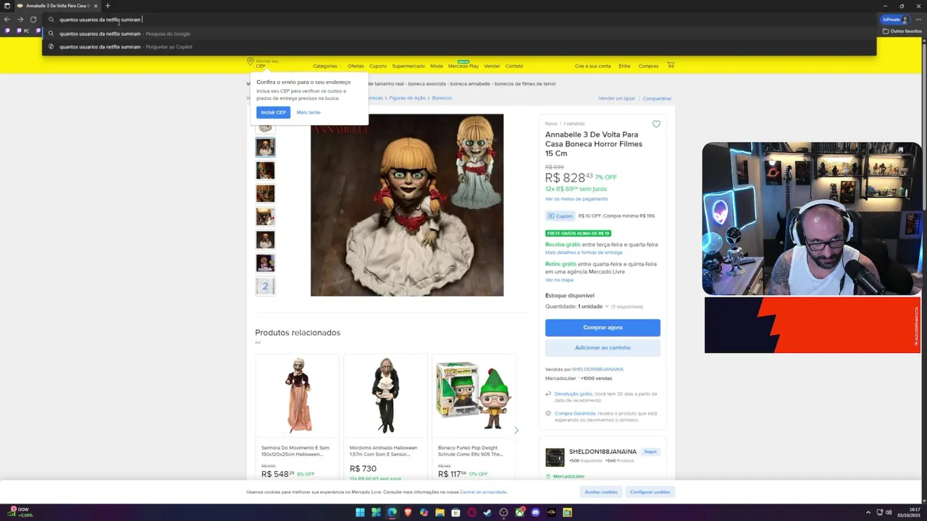
Task: Open the tab actions menu icon
Action: pos(7,6)
